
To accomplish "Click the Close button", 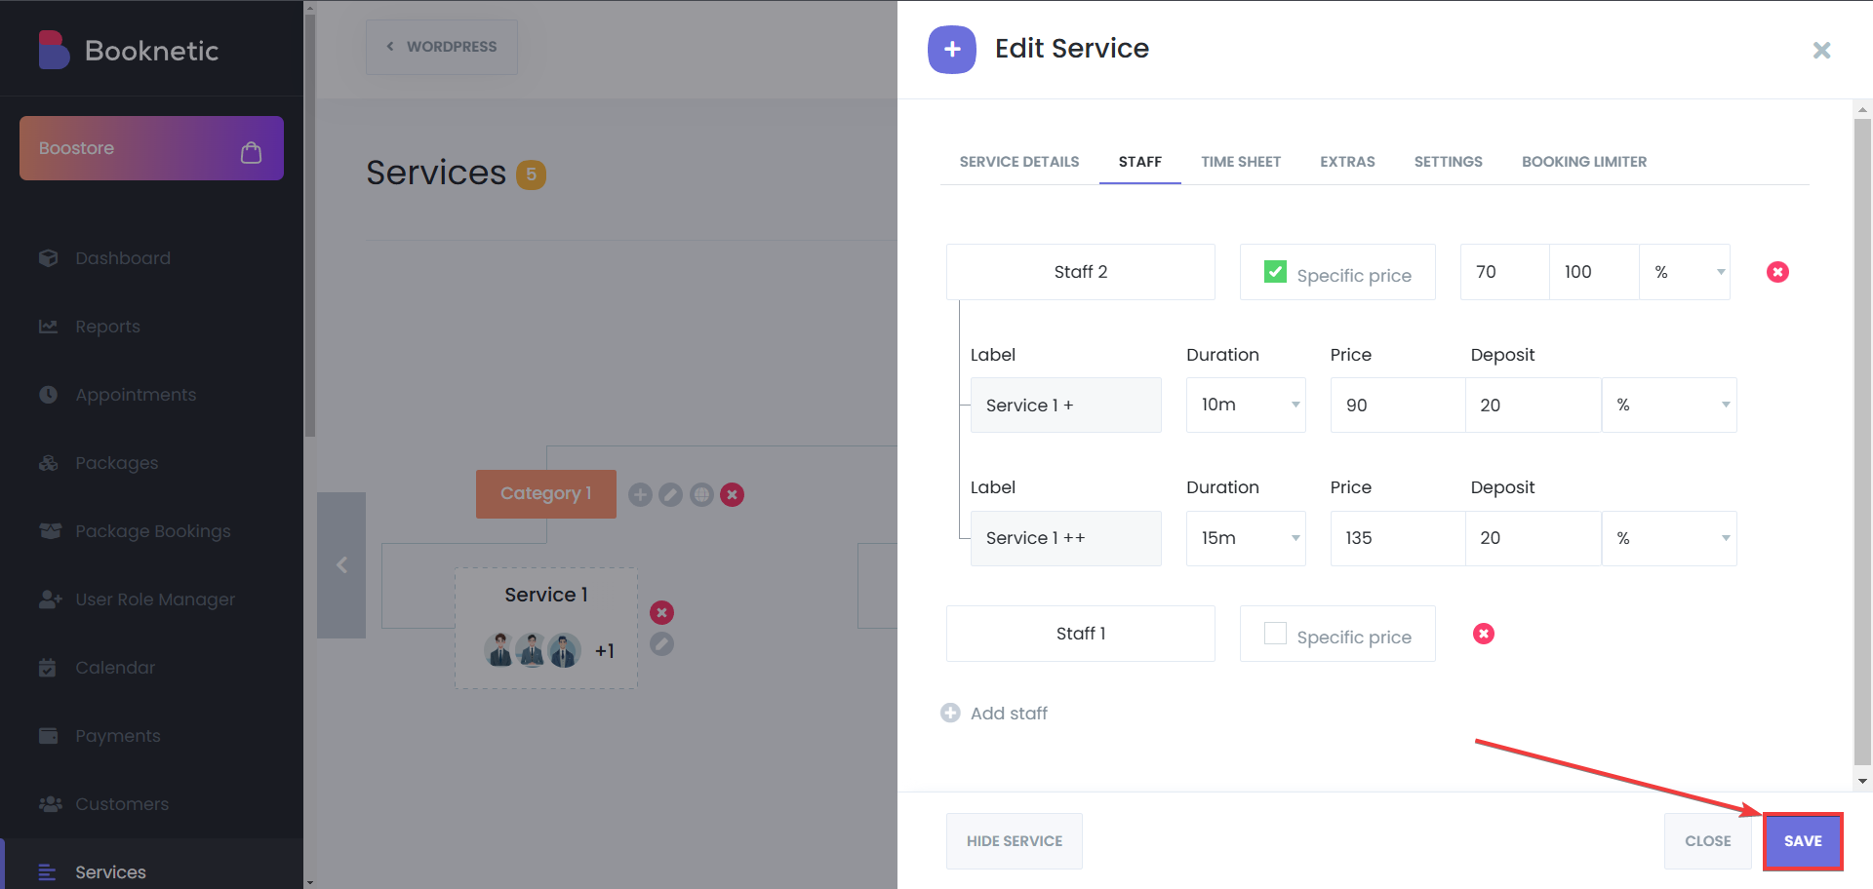I will coord(1707,841).
